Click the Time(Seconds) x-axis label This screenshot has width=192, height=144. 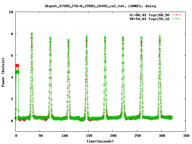click(100, 141)
